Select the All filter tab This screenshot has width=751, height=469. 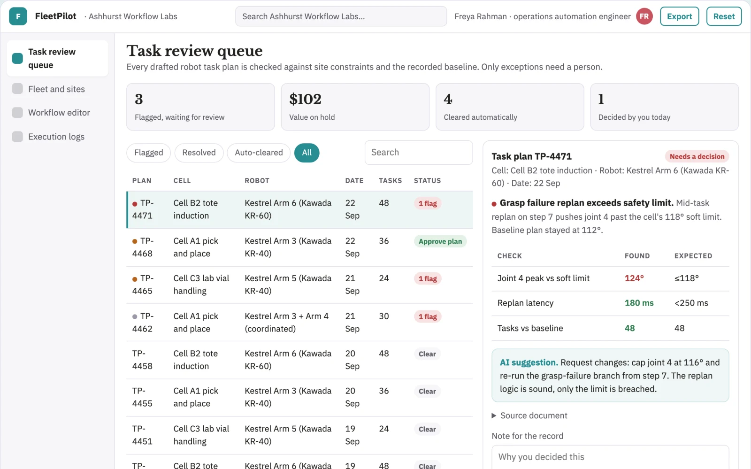pyautogui.click(x=307, y=153)
